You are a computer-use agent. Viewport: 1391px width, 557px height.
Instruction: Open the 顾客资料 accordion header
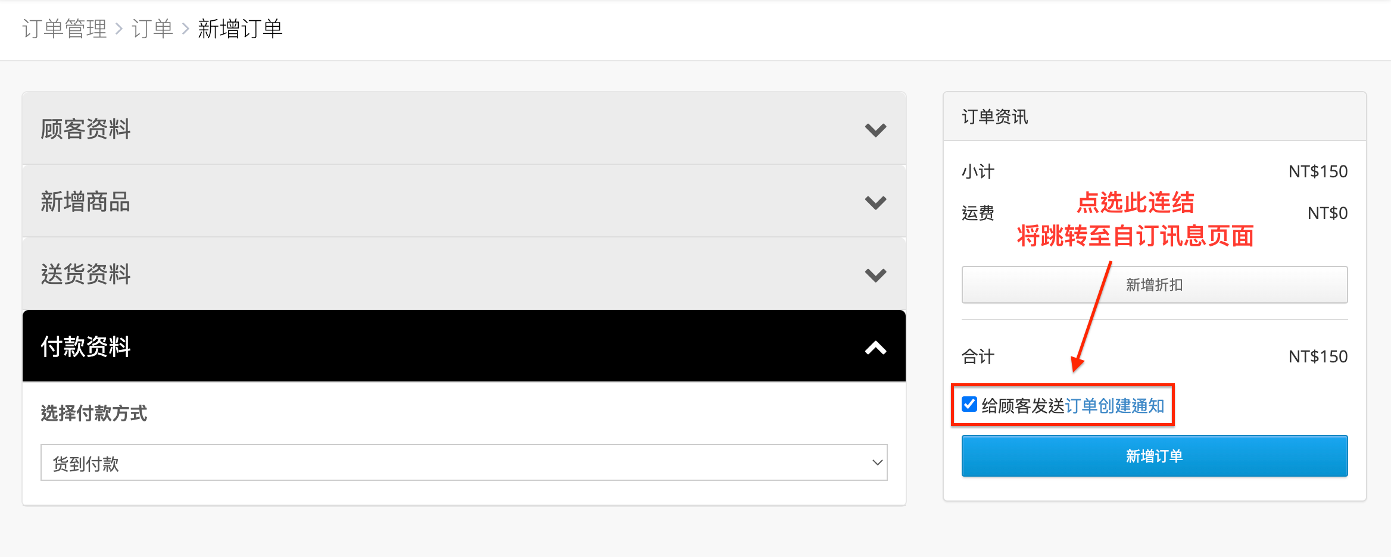[x=464, y=129]
